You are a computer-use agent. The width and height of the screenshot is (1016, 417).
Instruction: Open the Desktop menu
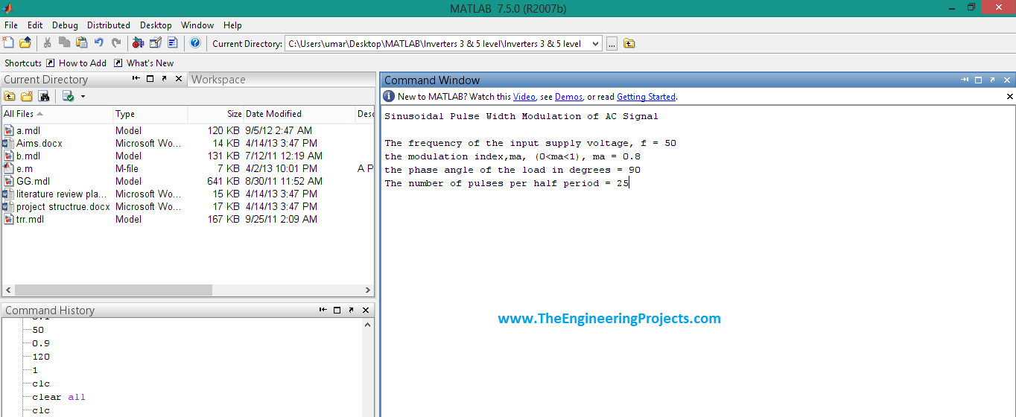click(156, 25)
